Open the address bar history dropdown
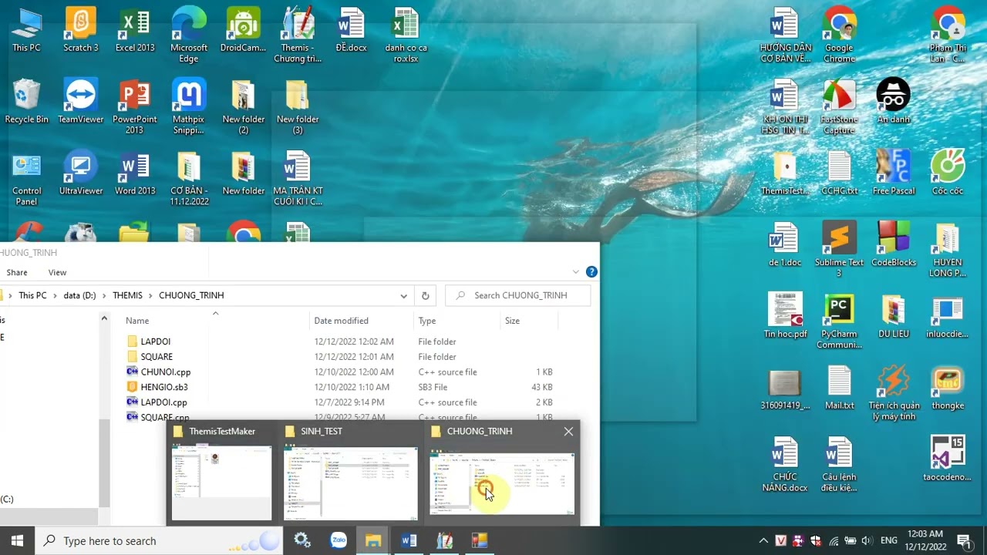987x555 pixels. pos(403,295)
